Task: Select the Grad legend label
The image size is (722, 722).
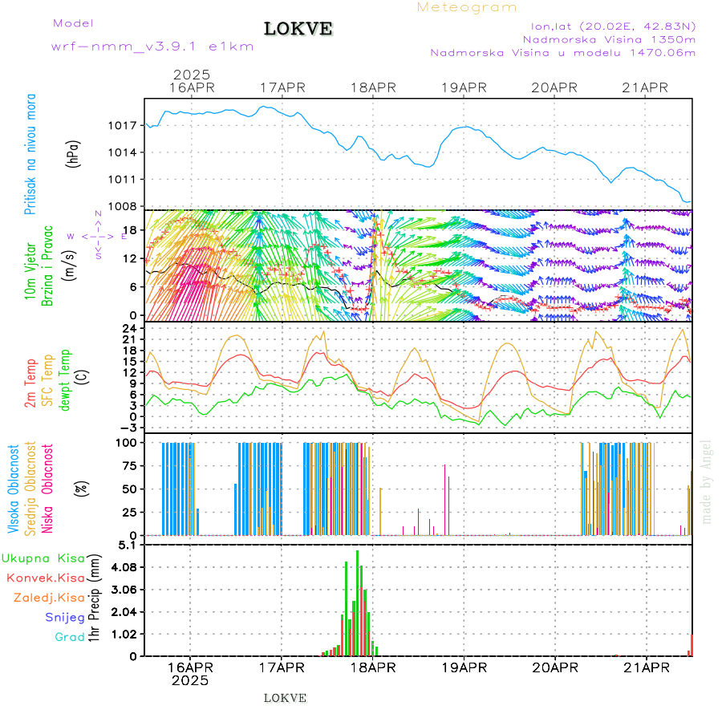Action: pyautogui.click(x=70, y=637)
